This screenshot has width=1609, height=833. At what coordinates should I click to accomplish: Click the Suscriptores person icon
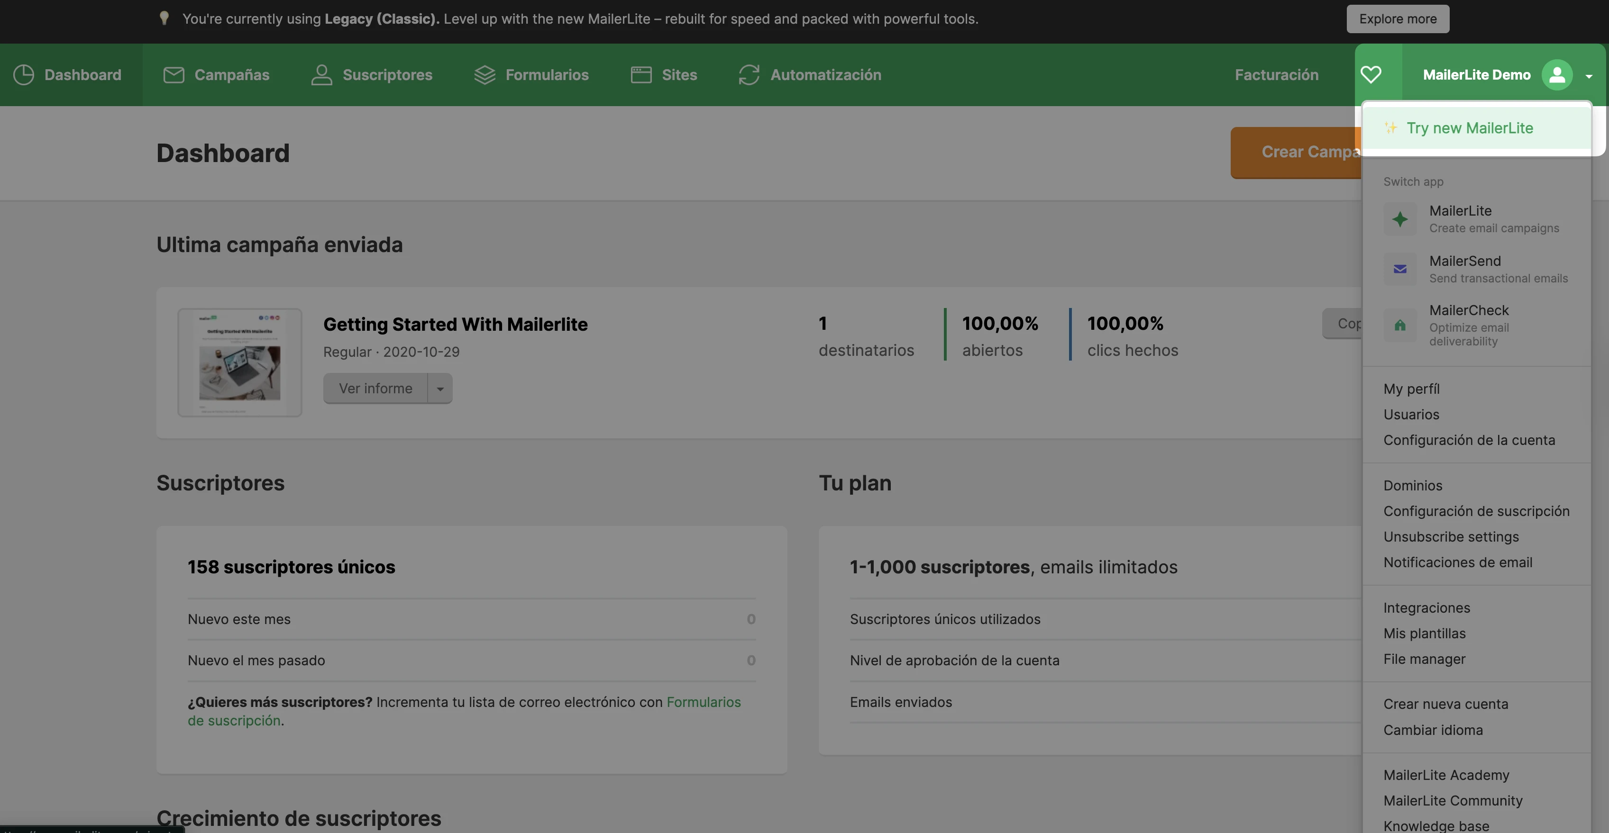coord(321,75)
